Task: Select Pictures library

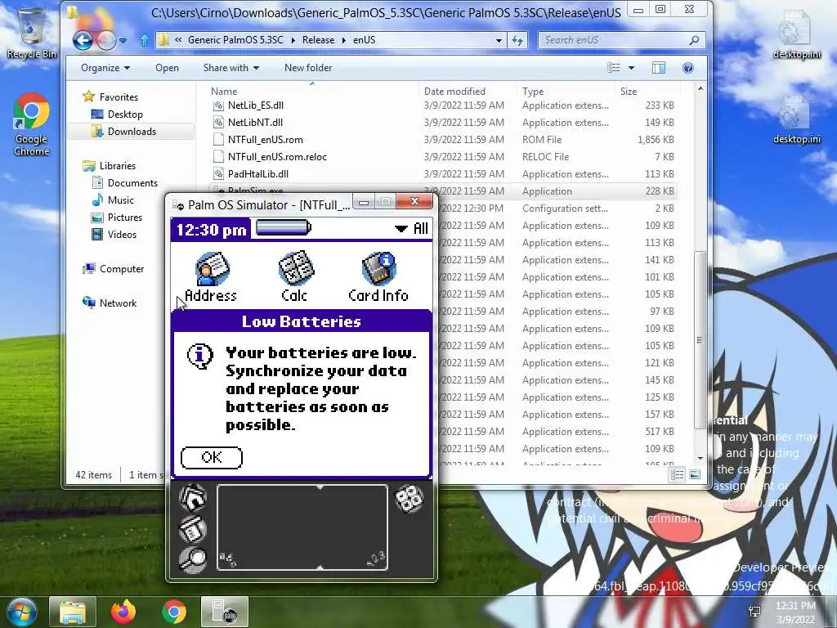Action: [117, 218]
